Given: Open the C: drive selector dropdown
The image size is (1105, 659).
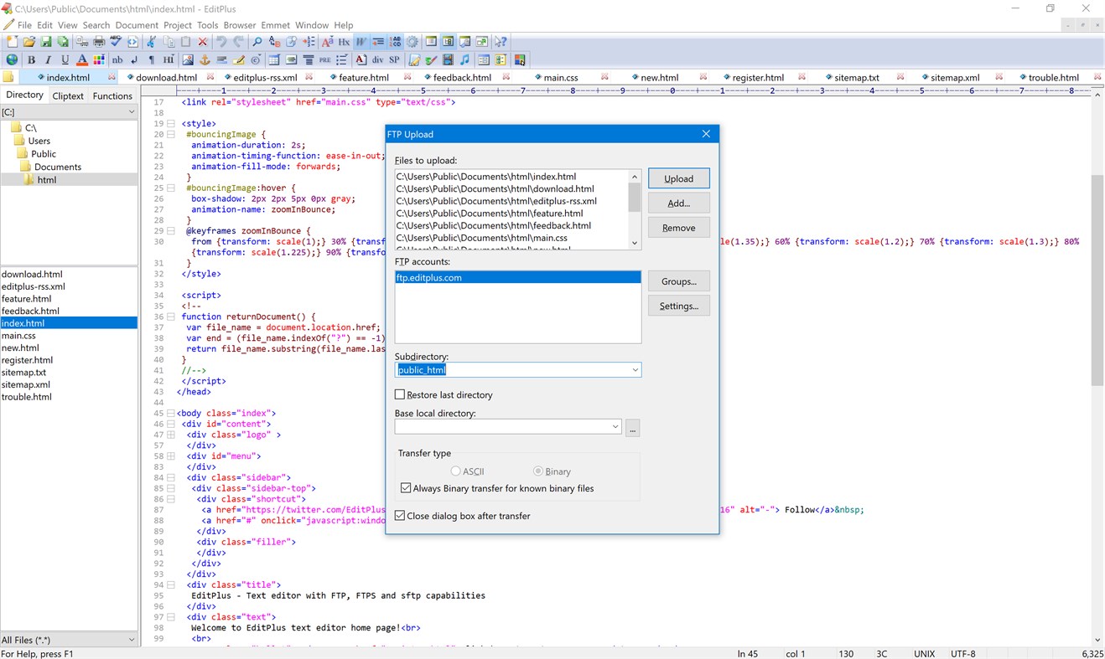Looking at the screenshot, I should tap(131, 112).
